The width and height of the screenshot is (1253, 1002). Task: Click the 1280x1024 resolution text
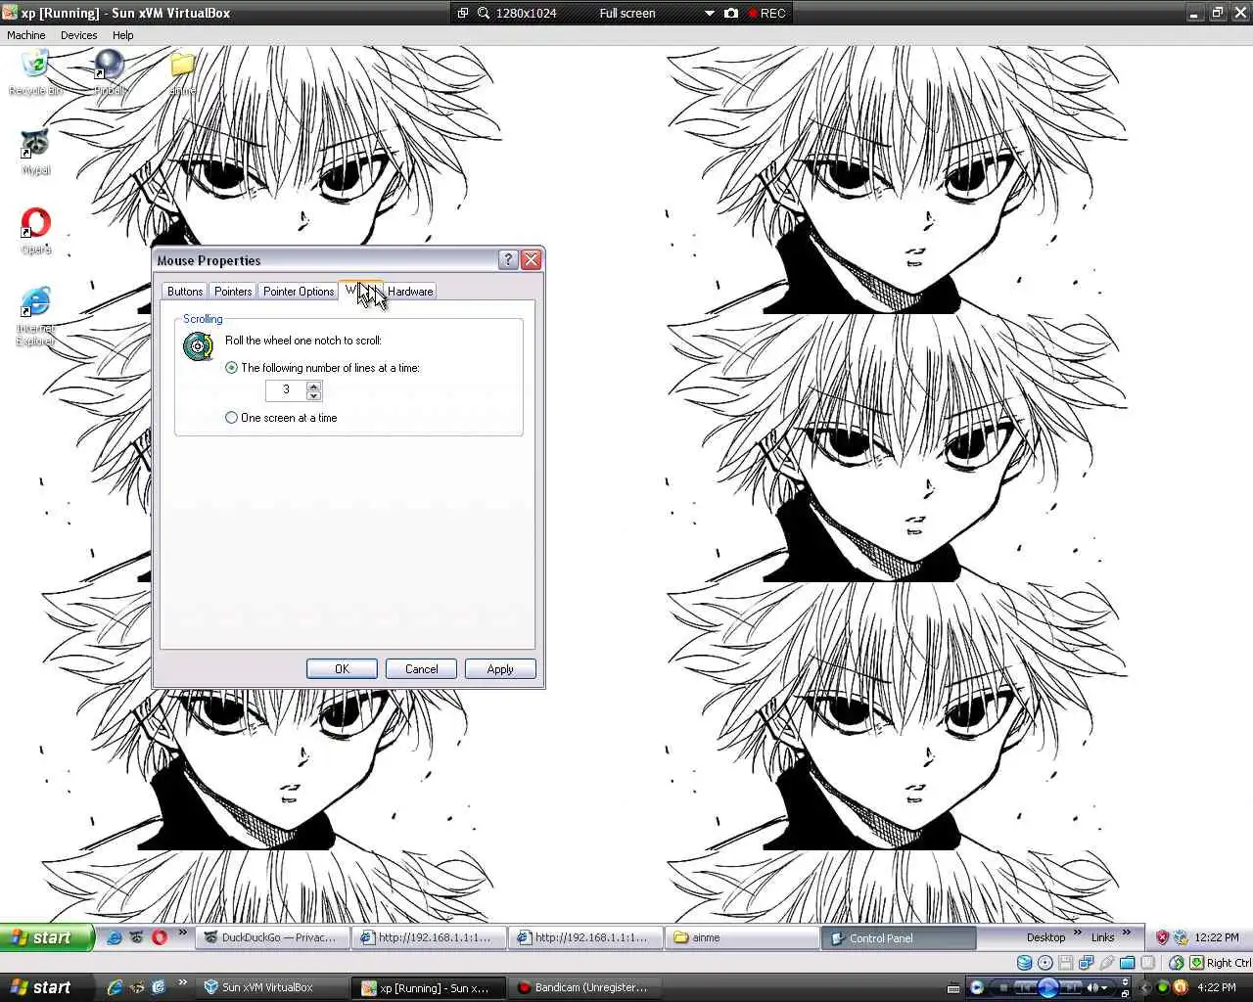pos(526,13)
